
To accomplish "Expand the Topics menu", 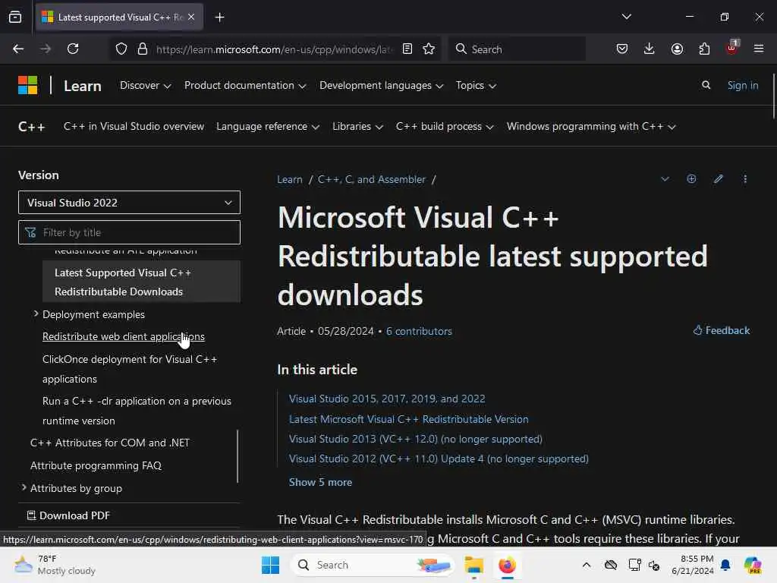I will [x=476, y=85].
